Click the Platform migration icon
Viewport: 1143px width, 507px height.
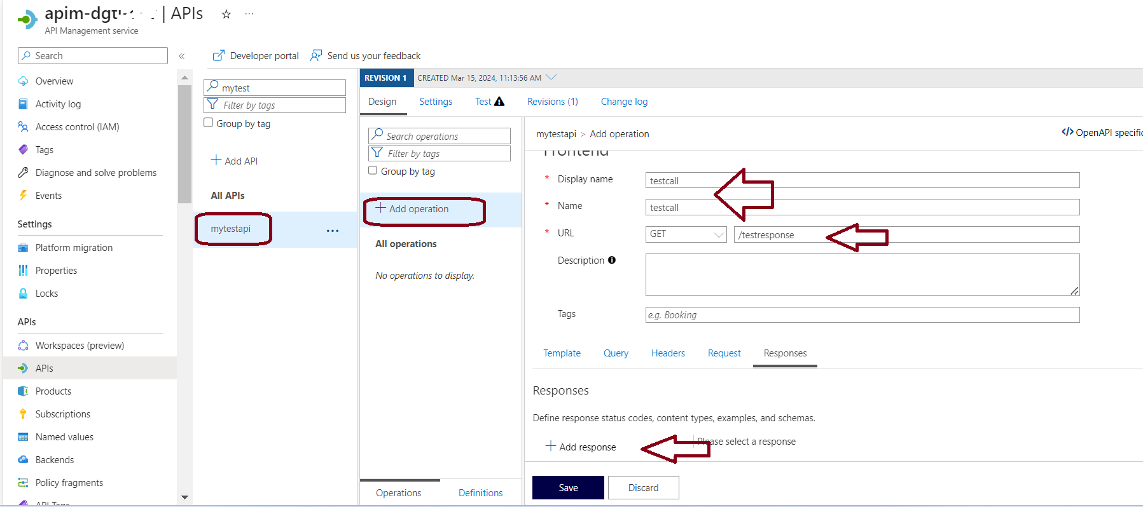click(24, 248)
